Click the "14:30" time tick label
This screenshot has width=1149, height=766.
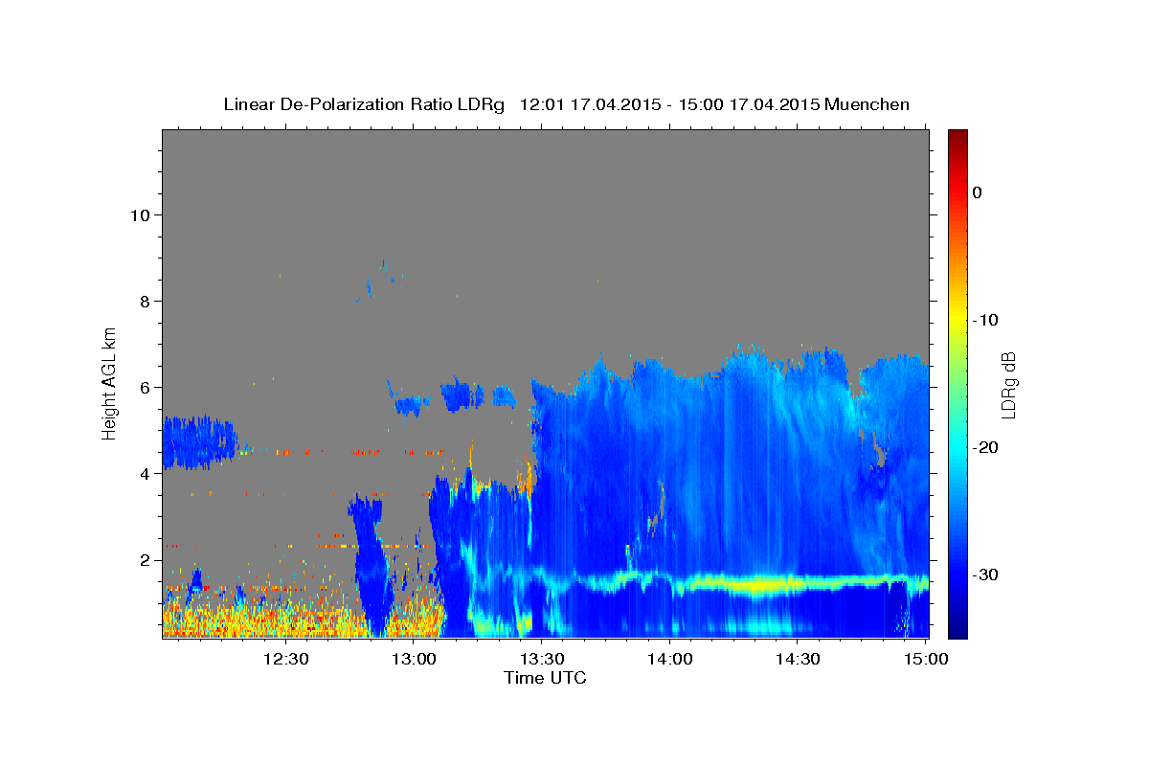pyautogui.click(x=799, y=659)
